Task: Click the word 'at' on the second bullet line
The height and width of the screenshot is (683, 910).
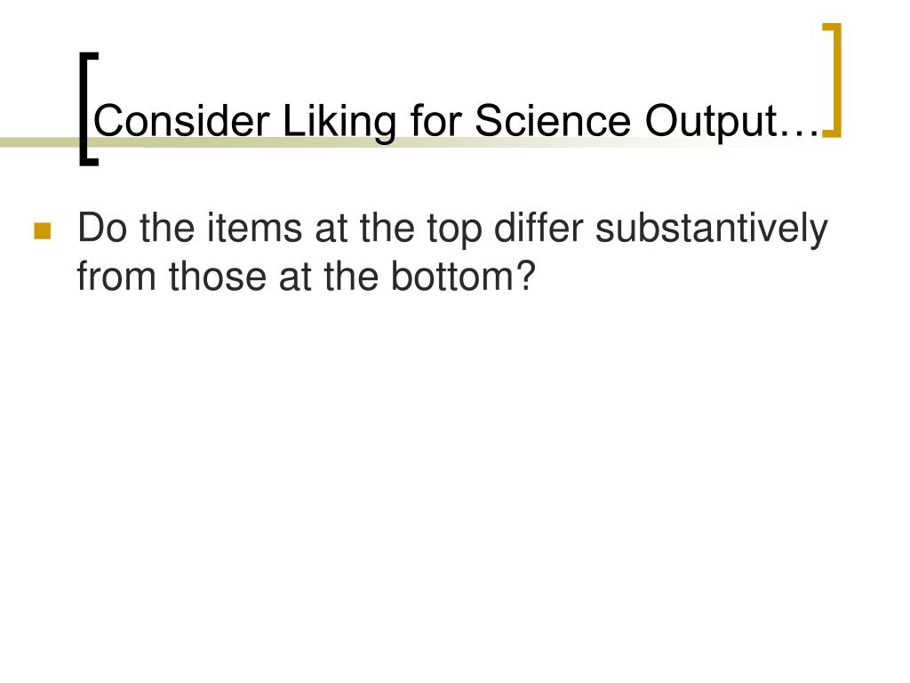Action: click(295, 277)
